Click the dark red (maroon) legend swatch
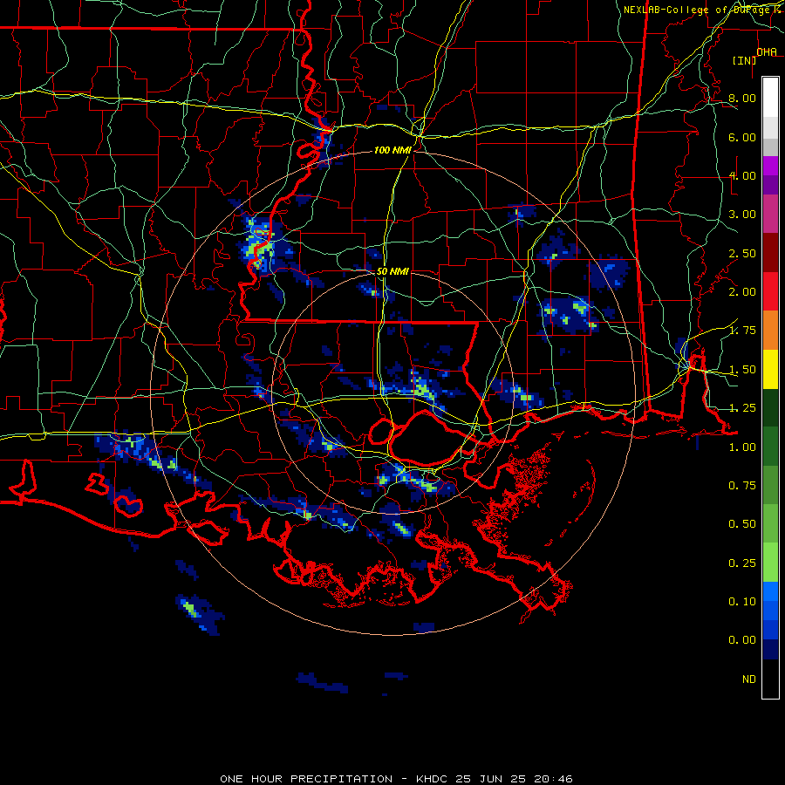Screen dimensions: 785x785 (x=770, y=253)
